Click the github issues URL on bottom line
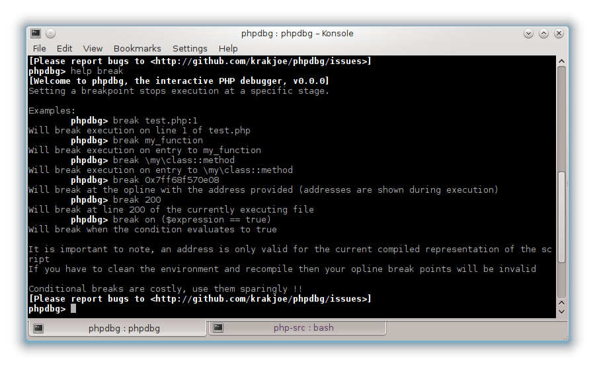This screenshot has width=595, height=367. tap(260, 299)
